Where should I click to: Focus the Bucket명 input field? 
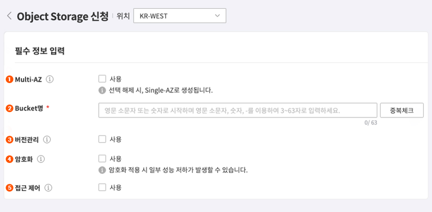coord(237,110)
